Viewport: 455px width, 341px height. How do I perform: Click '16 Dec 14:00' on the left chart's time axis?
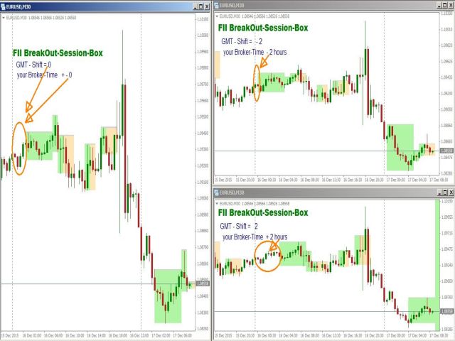[x=96, y=335]
